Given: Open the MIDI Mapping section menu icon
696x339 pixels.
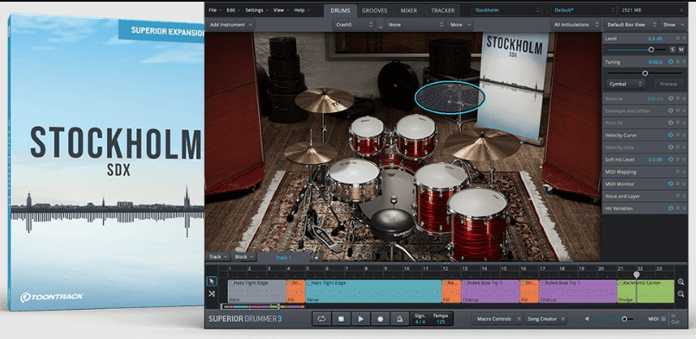Looking at the screenshot, I should 678,172.
